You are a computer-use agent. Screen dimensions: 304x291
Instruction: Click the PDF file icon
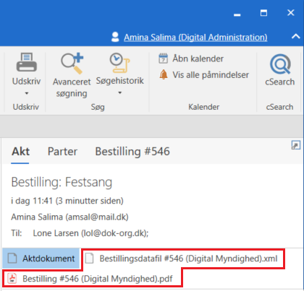[12, 279]
